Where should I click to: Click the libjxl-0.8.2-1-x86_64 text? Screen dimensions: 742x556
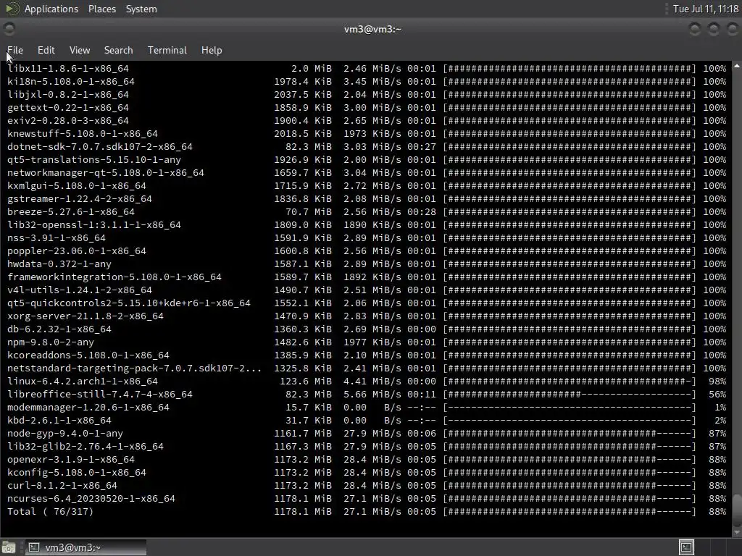(x=67, y=95)
